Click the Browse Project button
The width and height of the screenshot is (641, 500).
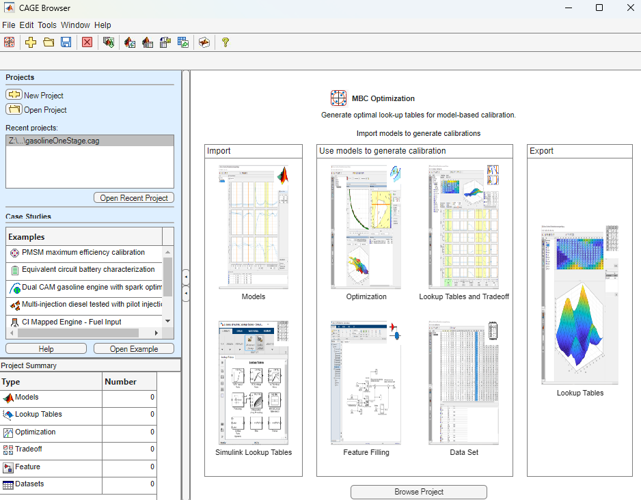(418, 492)
